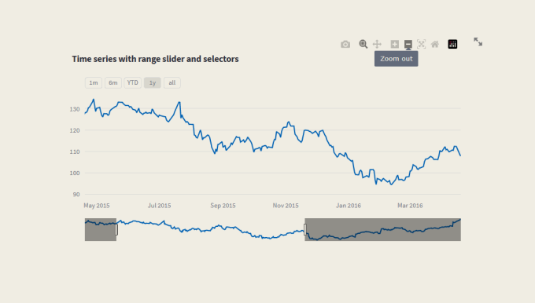The height and width of the screenshot is (303, 535).
Task: Reset axes with the home icon
Action: pos(435,44)
